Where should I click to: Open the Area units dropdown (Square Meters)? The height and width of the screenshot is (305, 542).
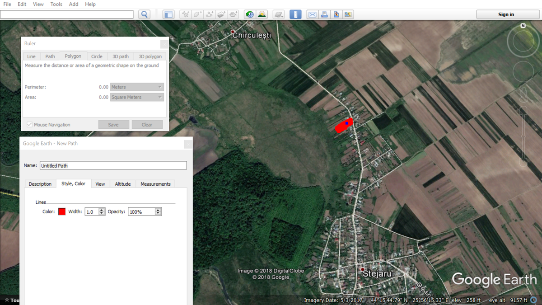click(136, 98)
